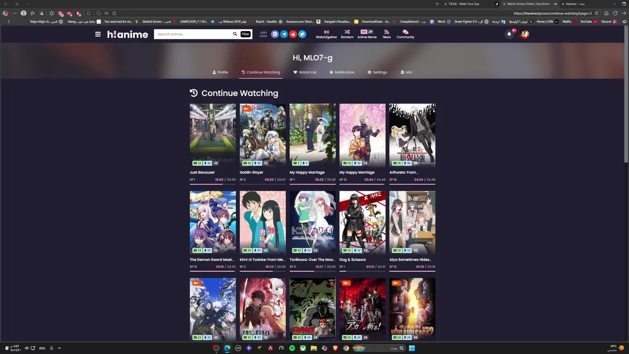Click Alya Sometimes Hides title link

coord(410,260)
